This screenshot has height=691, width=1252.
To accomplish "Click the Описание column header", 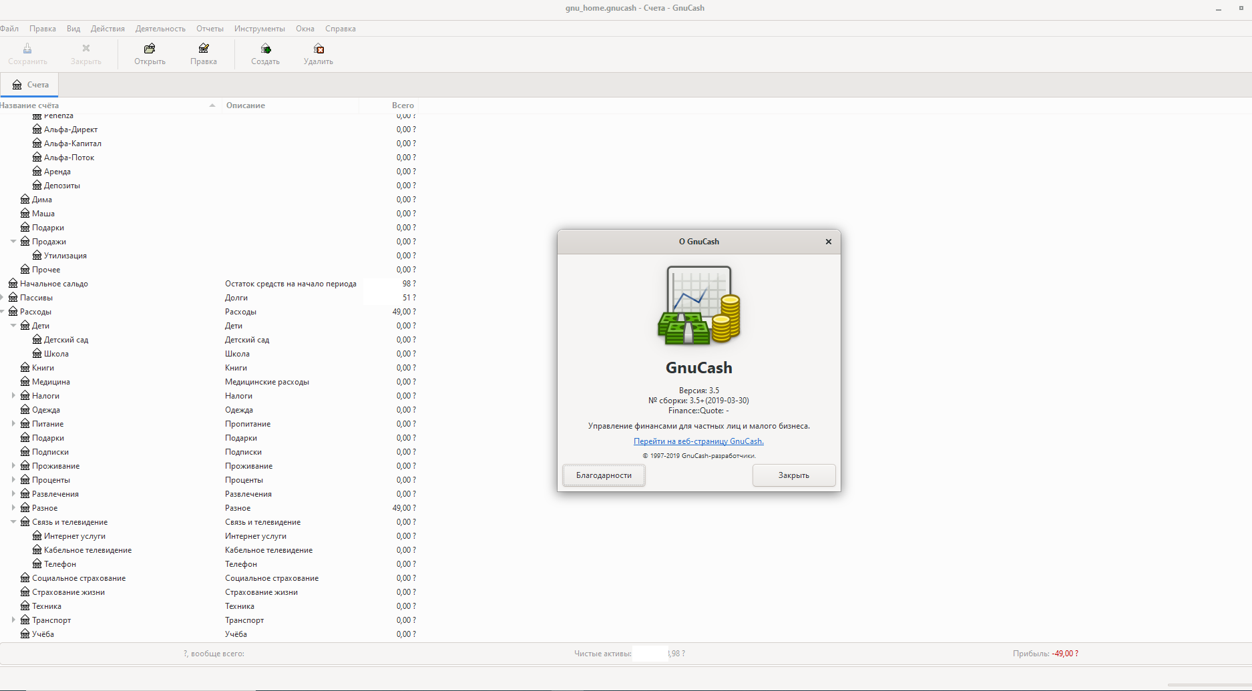I will coord(290,105).
